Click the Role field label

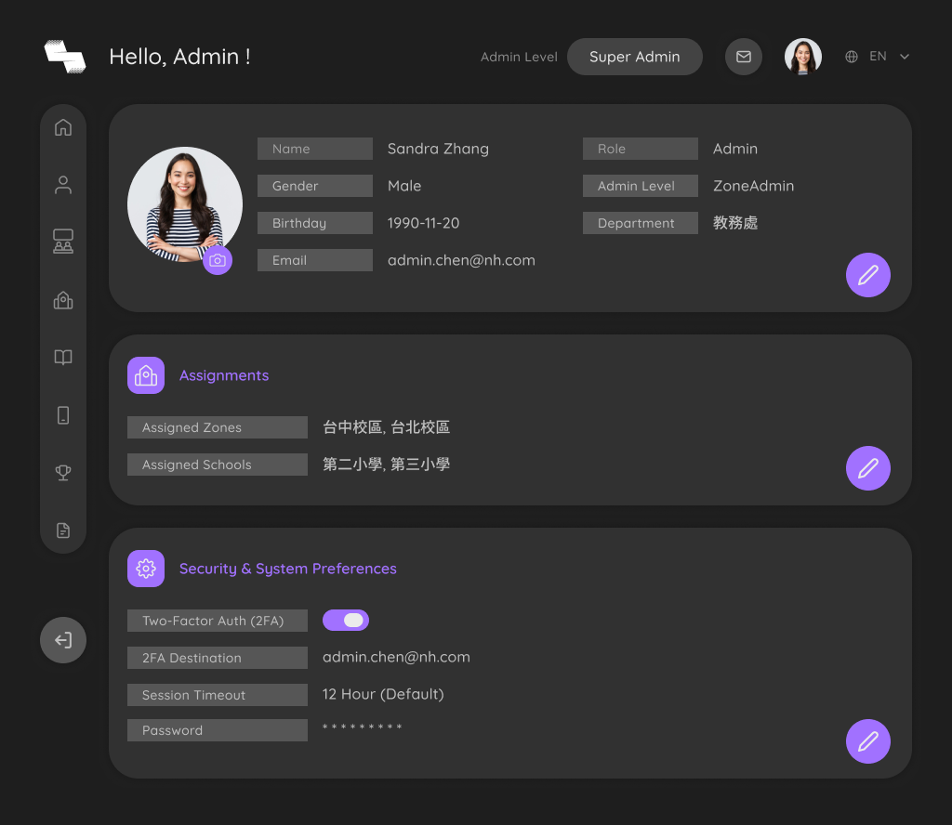pos(641,149)
